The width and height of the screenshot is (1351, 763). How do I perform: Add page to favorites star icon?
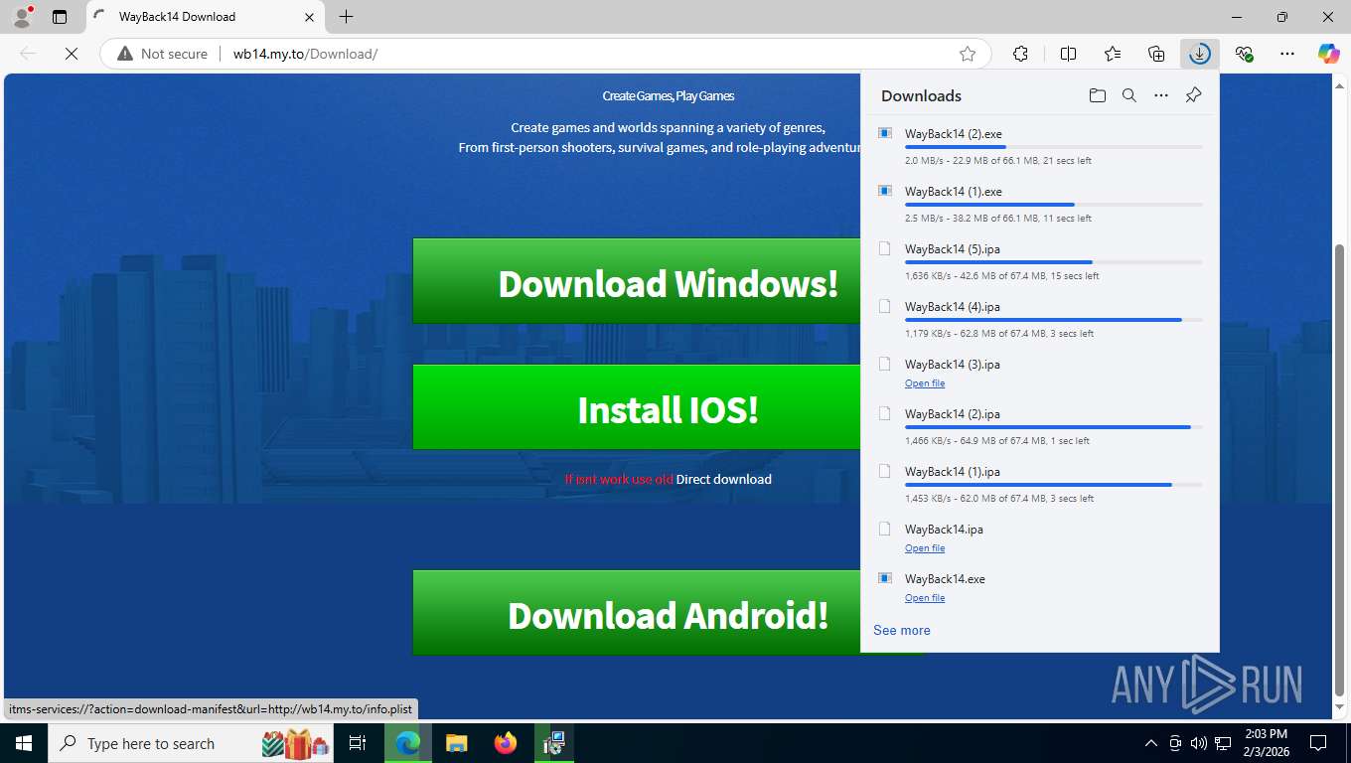coord(968,54)
